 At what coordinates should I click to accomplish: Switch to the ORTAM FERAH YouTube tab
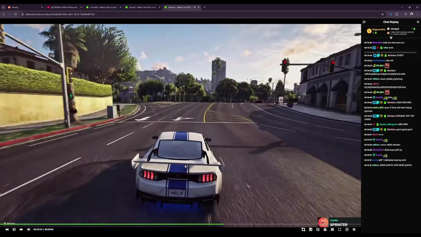(x=64, y=7)
